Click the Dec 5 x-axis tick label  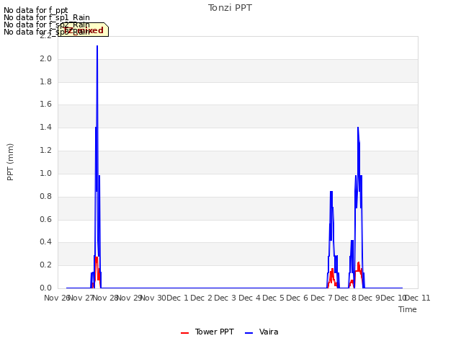[x=274, y=298]
